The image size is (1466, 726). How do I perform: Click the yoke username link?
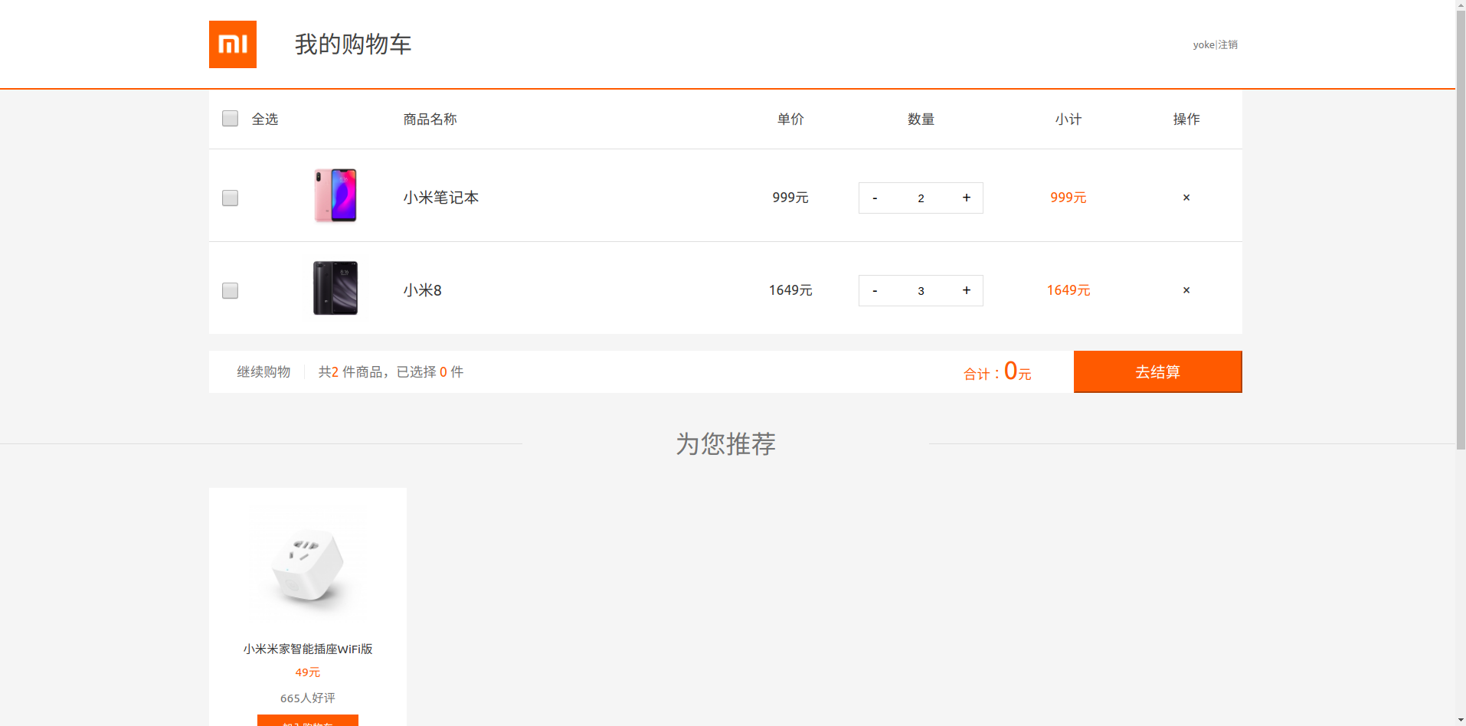[x=1203, y=44]
